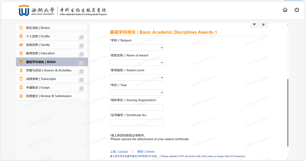Screen dimensions: 306x161
Task: Click the scrollbar up arrow
Action: [288, 25]
